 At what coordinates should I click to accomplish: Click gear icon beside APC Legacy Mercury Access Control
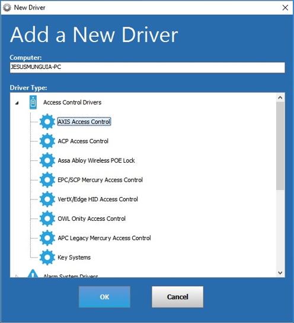47,237
